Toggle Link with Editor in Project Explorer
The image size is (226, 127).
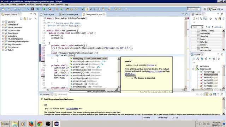coord(25,19)
